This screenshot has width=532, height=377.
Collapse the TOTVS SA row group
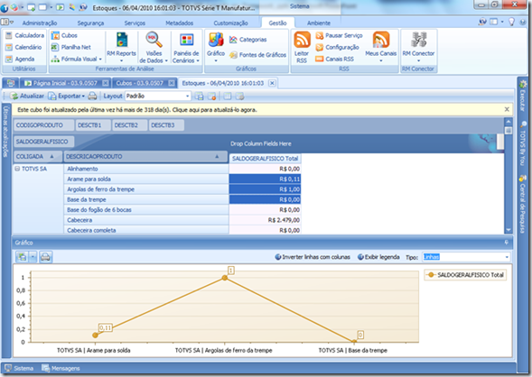tap(17, 169)
